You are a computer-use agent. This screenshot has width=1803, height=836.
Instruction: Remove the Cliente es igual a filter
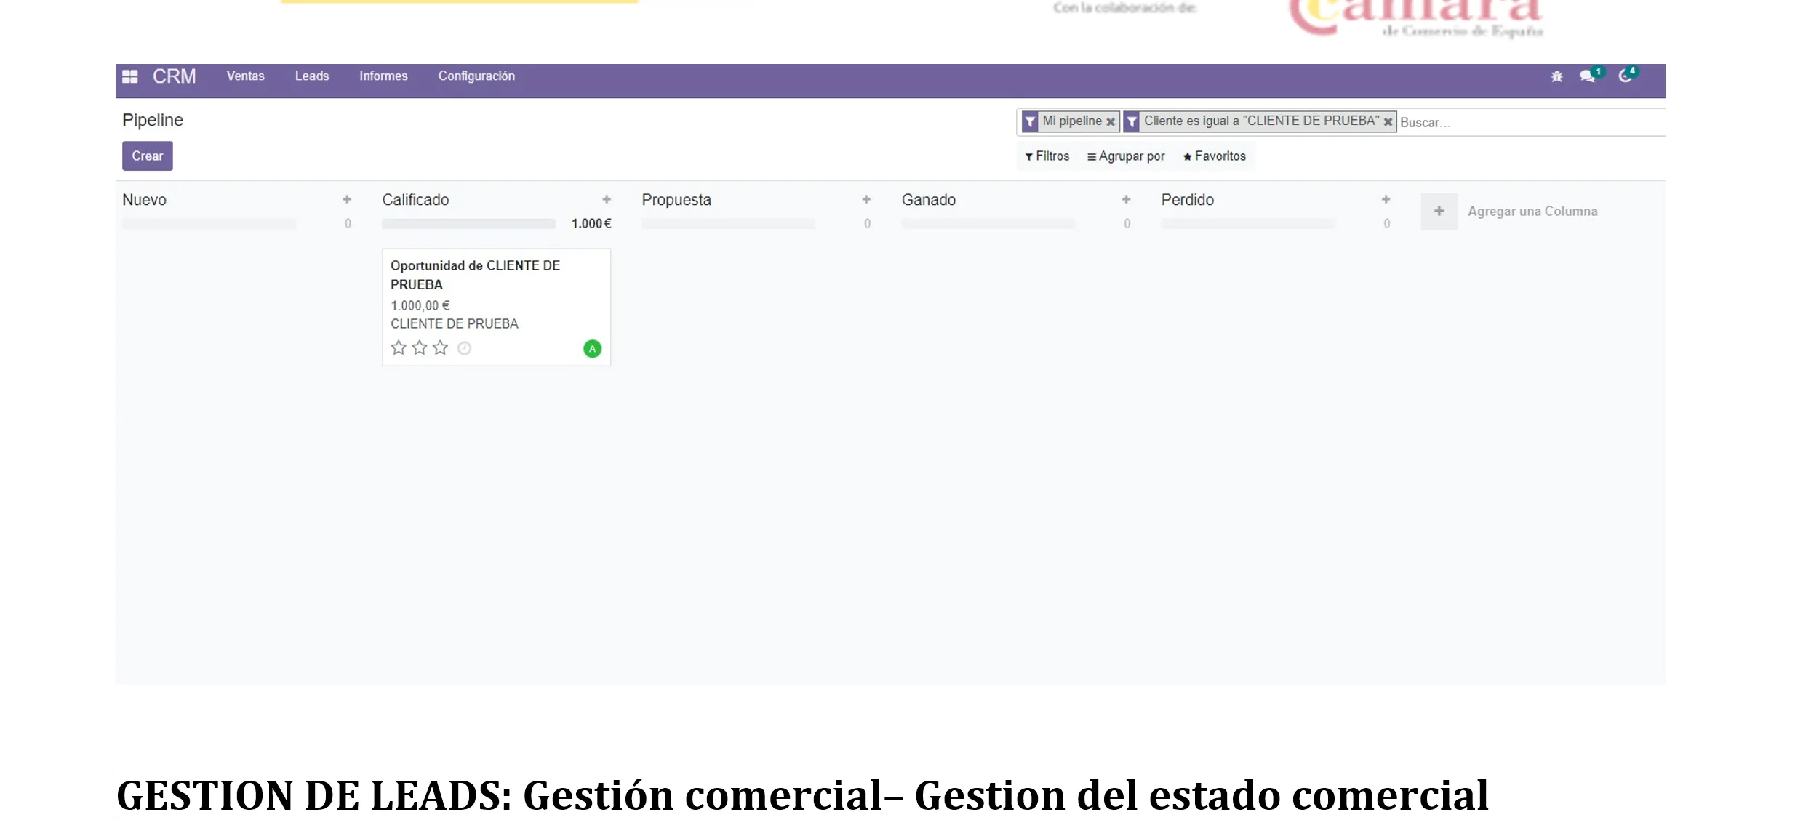(x=1388, y=122)
